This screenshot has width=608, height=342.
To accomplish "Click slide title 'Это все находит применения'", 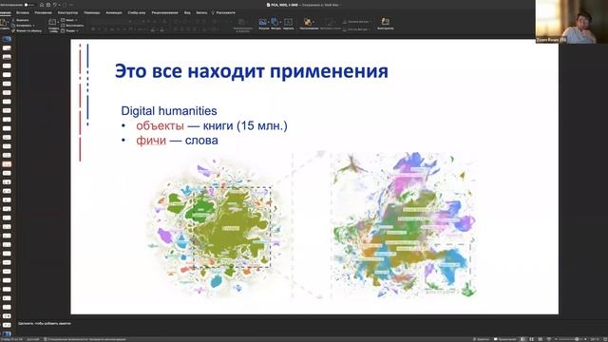I will click(x=251, y=71).
